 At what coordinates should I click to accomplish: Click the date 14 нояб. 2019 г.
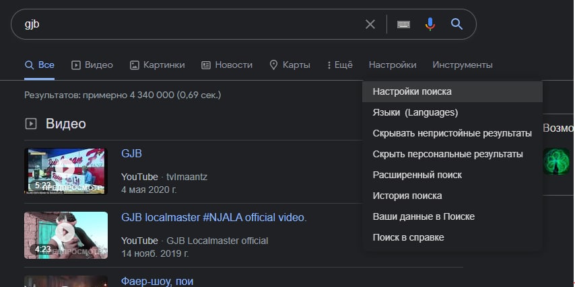point(155,253)
